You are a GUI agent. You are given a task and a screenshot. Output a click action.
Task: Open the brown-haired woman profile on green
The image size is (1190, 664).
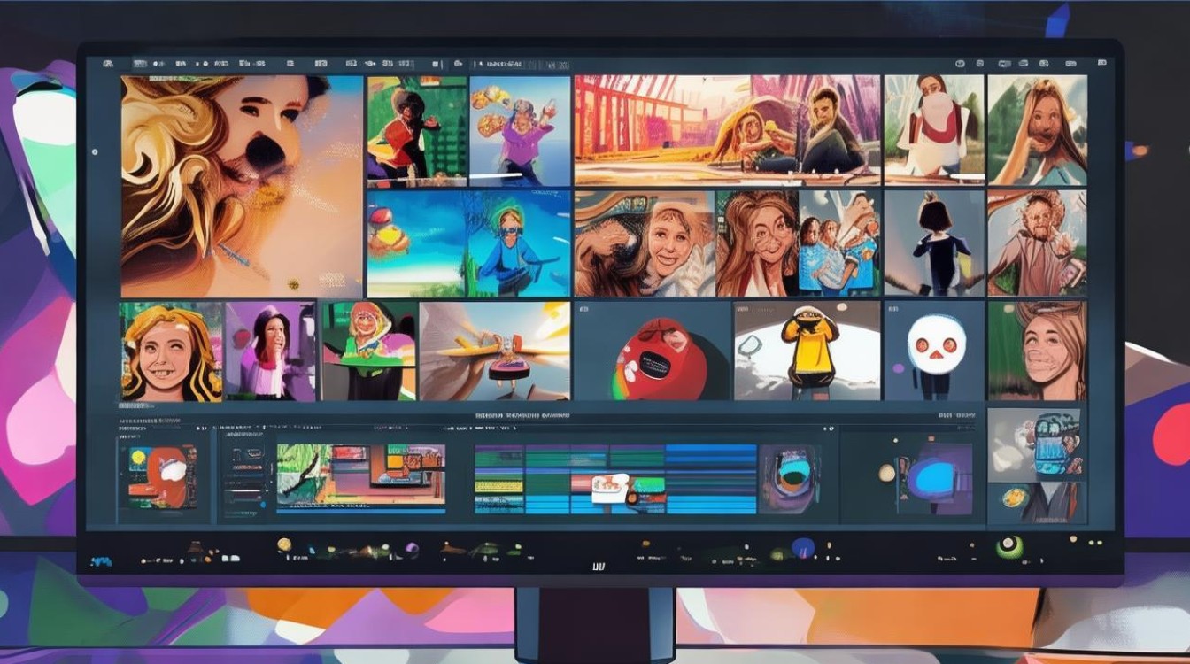coord(1037,351)
